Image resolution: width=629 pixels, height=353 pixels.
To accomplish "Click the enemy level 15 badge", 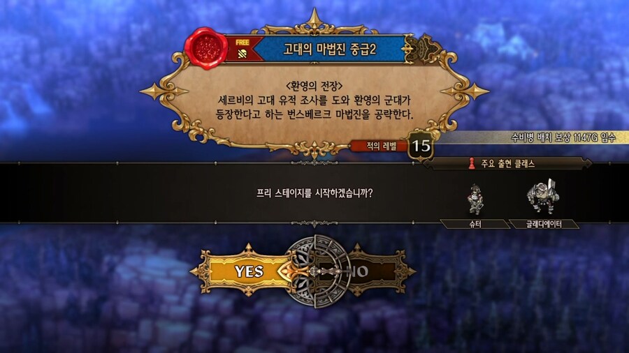I will click(x=421, y=146).
